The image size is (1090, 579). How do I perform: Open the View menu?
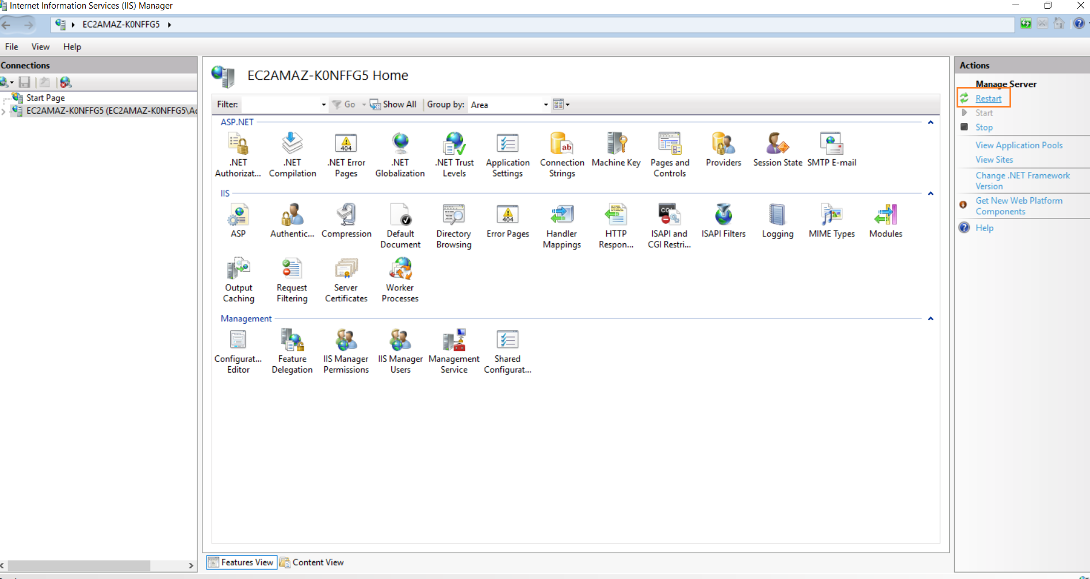click(40, 47)
